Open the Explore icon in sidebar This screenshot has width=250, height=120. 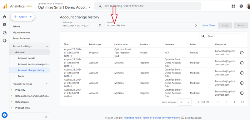click(x=5, y=33)
